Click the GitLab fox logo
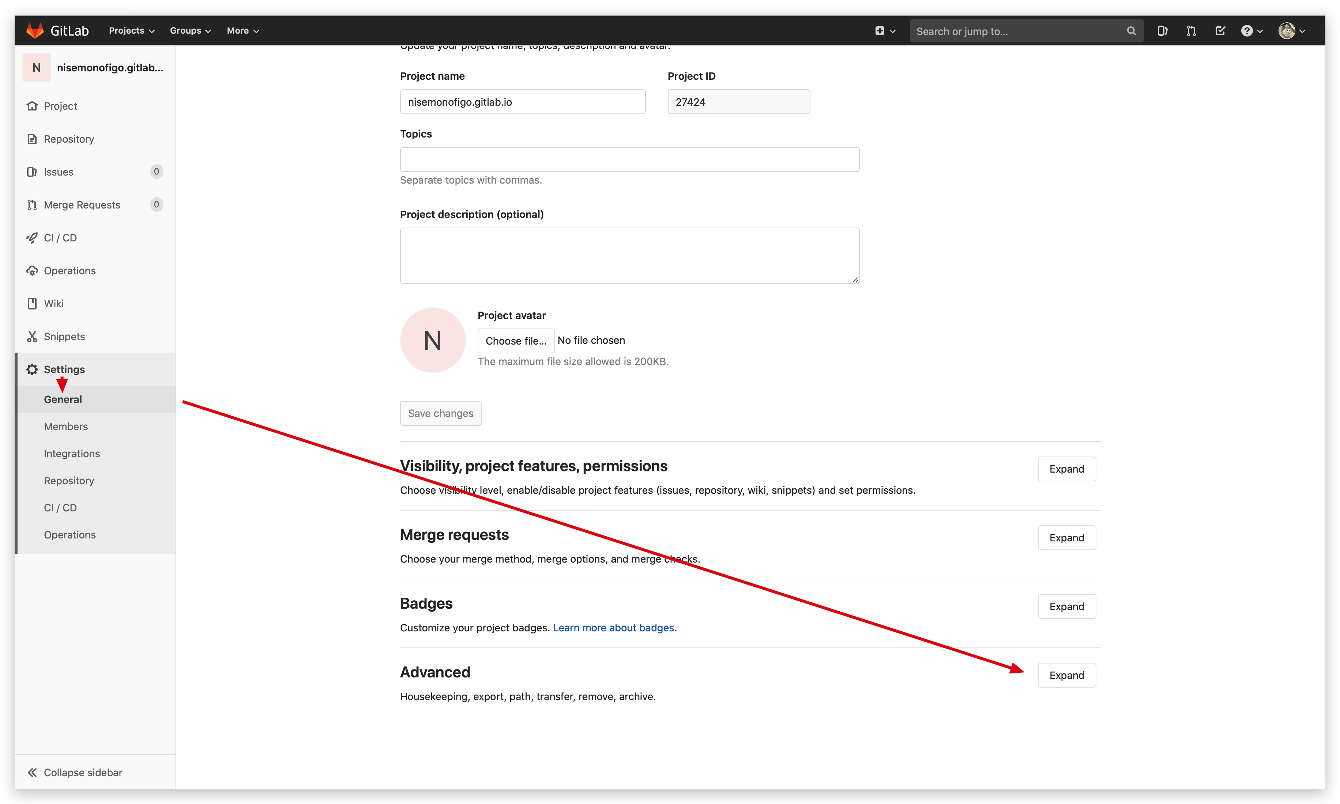1340x804 pixels. click(x=35, y=30)
